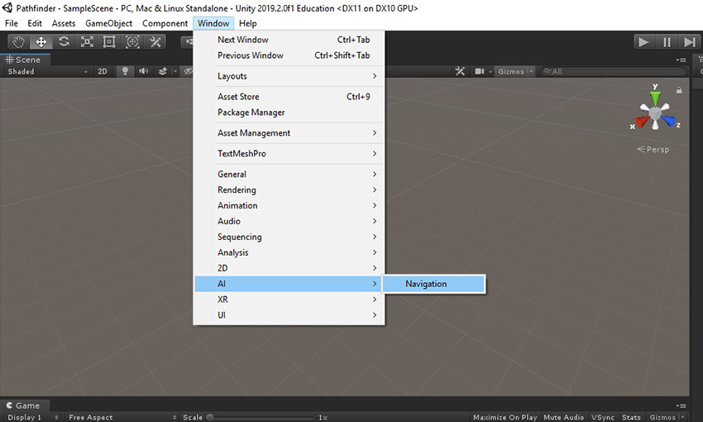
Task: Expand Animation submenu
Action: tap(289, 205)
